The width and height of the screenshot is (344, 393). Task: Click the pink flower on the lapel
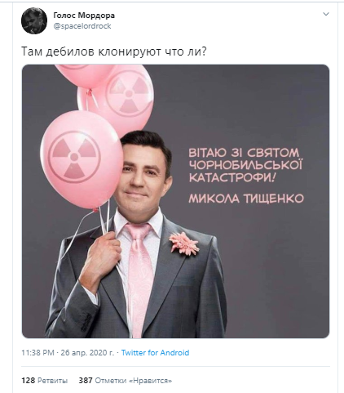(184, 244)
